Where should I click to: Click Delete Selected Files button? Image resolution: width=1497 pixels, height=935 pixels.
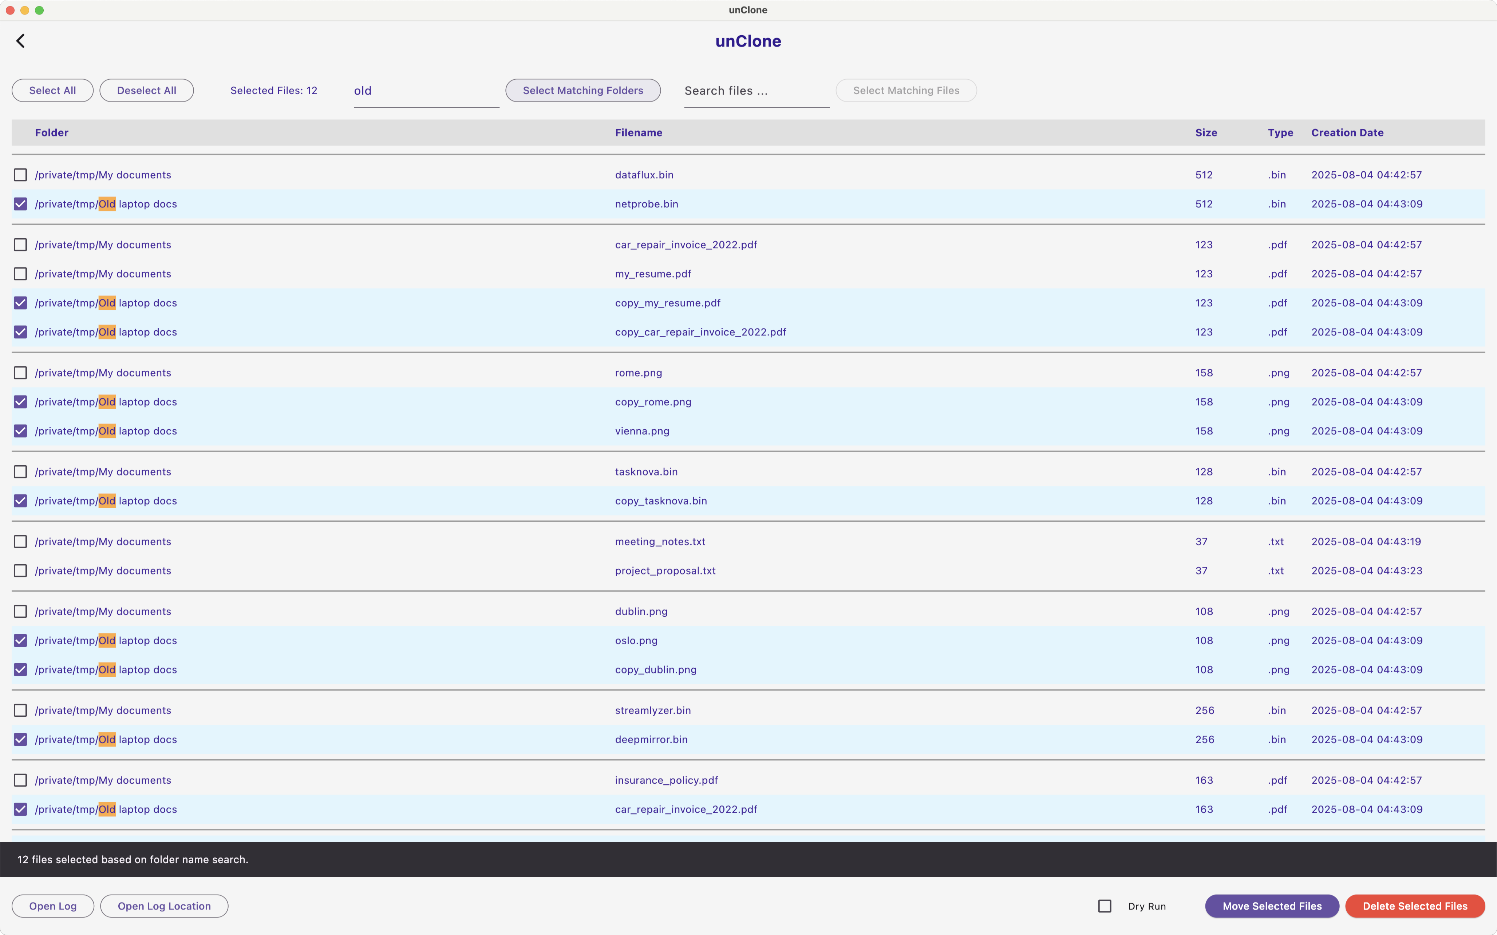pyautogui.click(x=1415, y=906)
